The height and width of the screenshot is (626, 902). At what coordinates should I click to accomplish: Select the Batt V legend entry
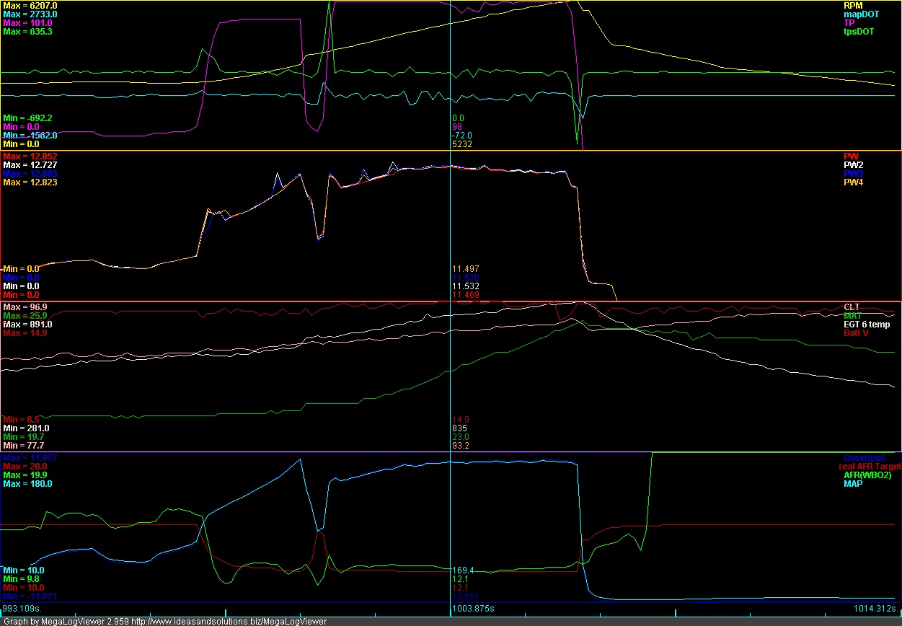[x=857, y=333]
